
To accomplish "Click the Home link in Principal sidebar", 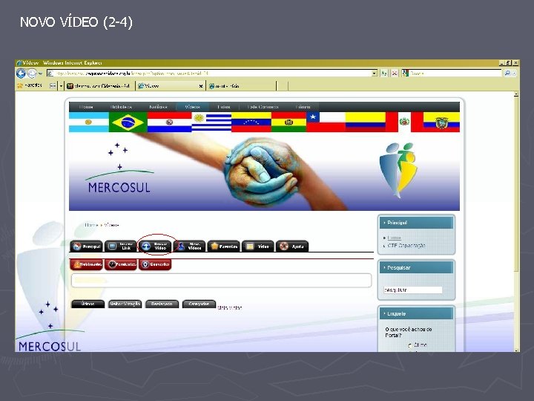I will [x=395, y=238].
